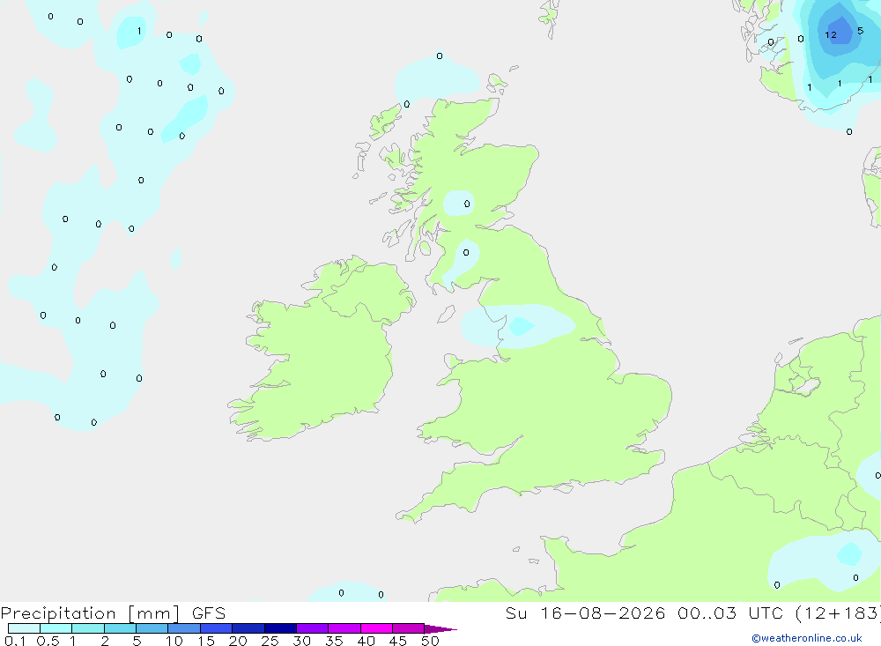
Task: Click the '5' map value beside the 12
Action: tap(860, 31)
